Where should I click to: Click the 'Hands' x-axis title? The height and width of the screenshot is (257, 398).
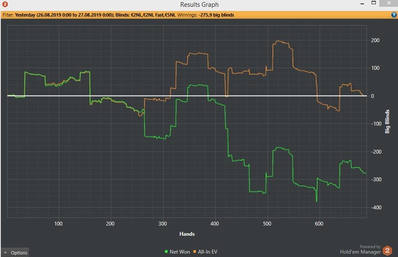point(187,234)
